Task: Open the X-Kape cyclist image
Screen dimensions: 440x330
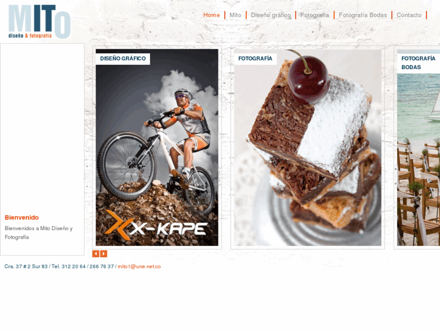Action: pos(157,148)
